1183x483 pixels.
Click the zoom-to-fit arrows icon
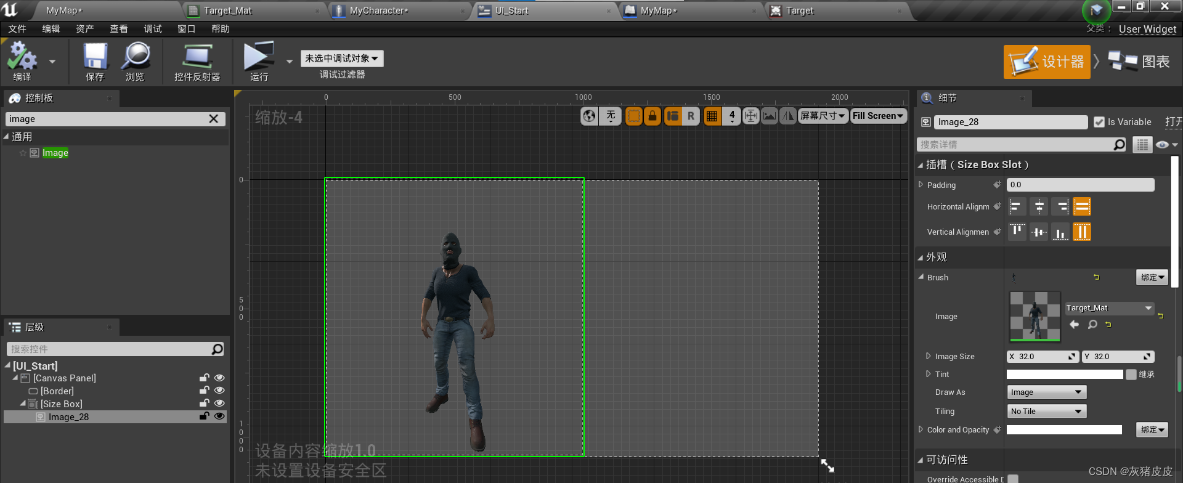point(750,116)
